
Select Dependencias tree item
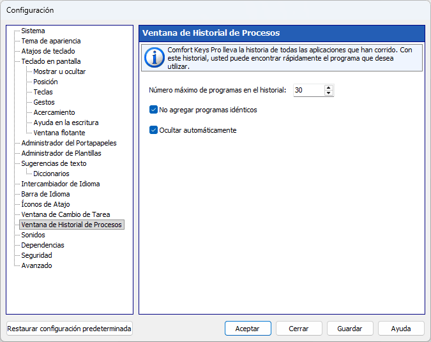(x=43, y=245)
